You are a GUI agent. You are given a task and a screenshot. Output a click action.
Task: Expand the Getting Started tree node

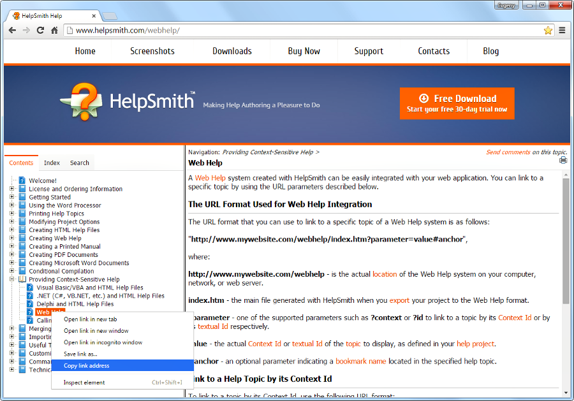(11, 197)
